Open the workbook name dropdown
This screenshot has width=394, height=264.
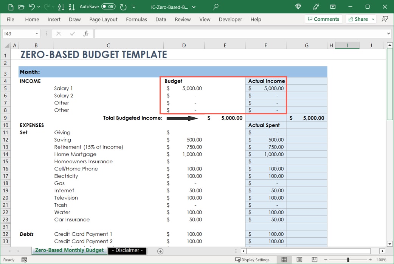pos(193,7)
